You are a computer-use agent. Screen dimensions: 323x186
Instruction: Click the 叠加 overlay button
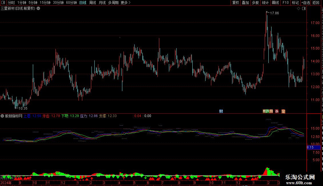245,3
